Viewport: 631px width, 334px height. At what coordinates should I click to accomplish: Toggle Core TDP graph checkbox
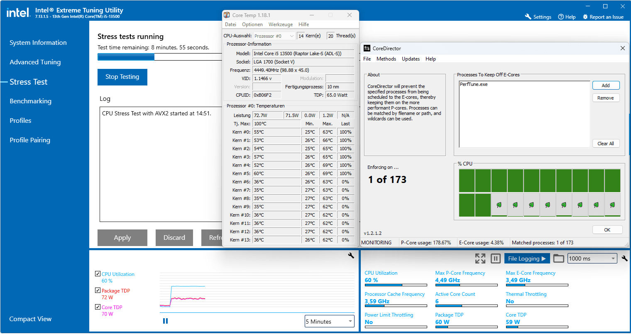(x=98, y=307)
